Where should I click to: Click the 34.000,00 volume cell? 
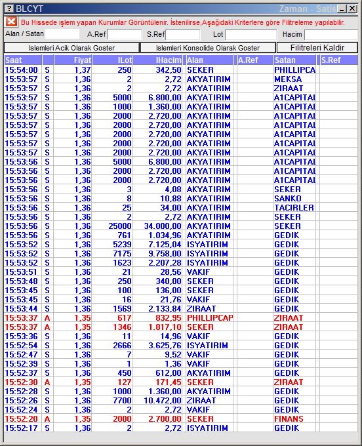pos(157,226)
